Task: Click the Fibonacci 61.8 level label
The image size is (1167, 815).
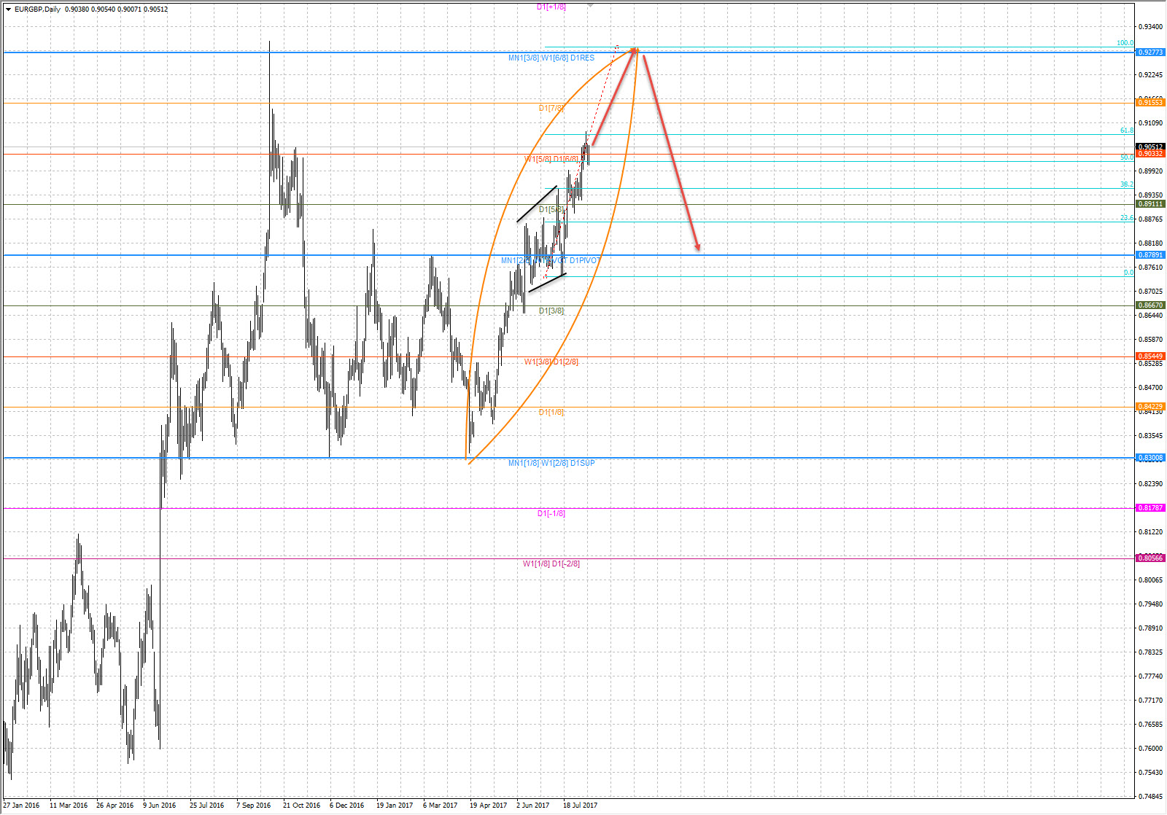Action: pos(1127,130)
